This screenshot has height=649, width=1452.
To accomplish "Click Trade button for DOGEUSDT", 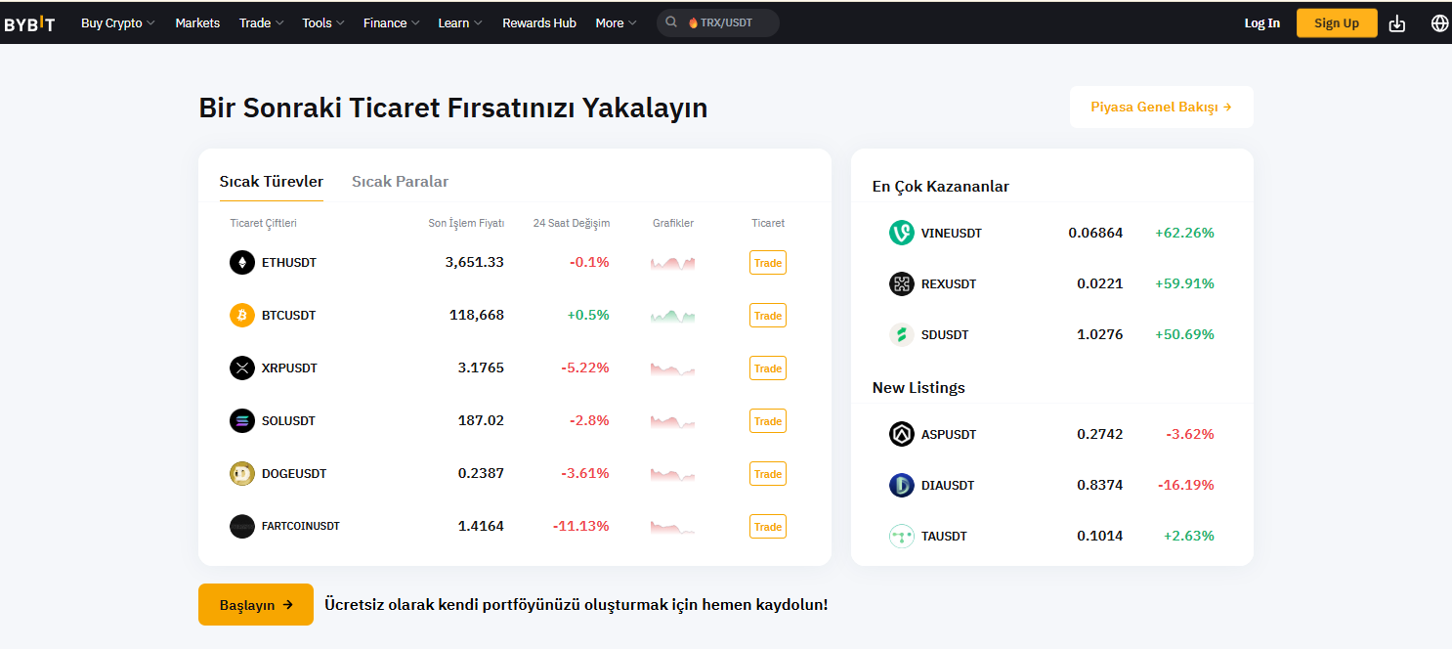I will [768, 474].
